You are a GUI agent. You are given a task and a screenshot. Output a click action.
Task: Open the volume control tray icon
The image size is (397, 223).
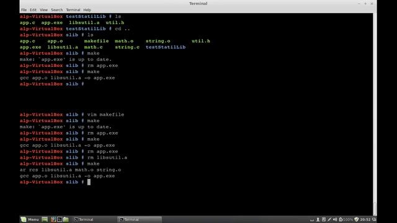[x=335, y=219]
